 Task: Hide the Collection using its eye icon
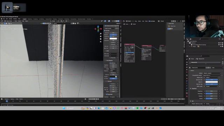(221, 43)
